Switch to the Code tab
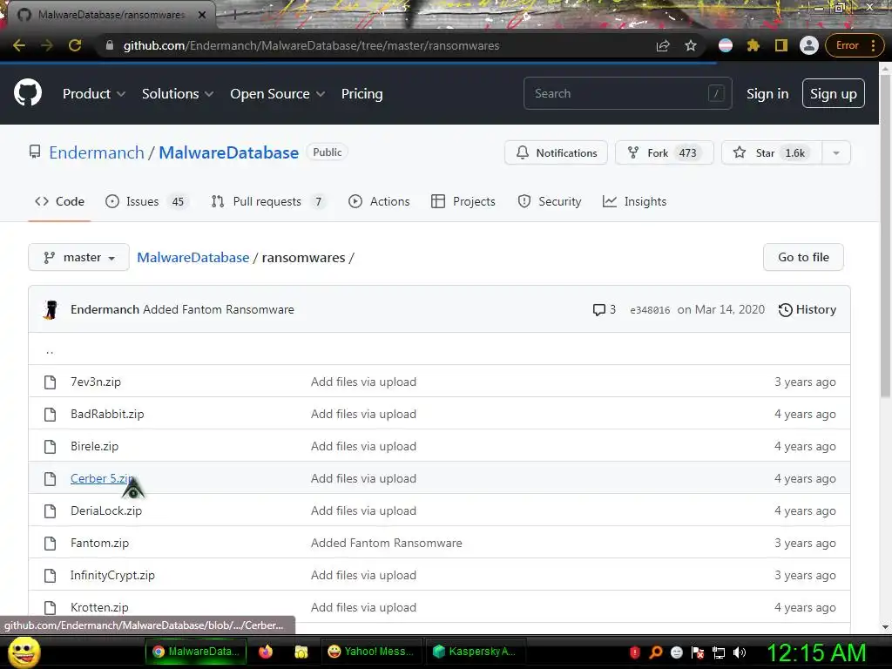The image size is (892, 669). point(60,201)
